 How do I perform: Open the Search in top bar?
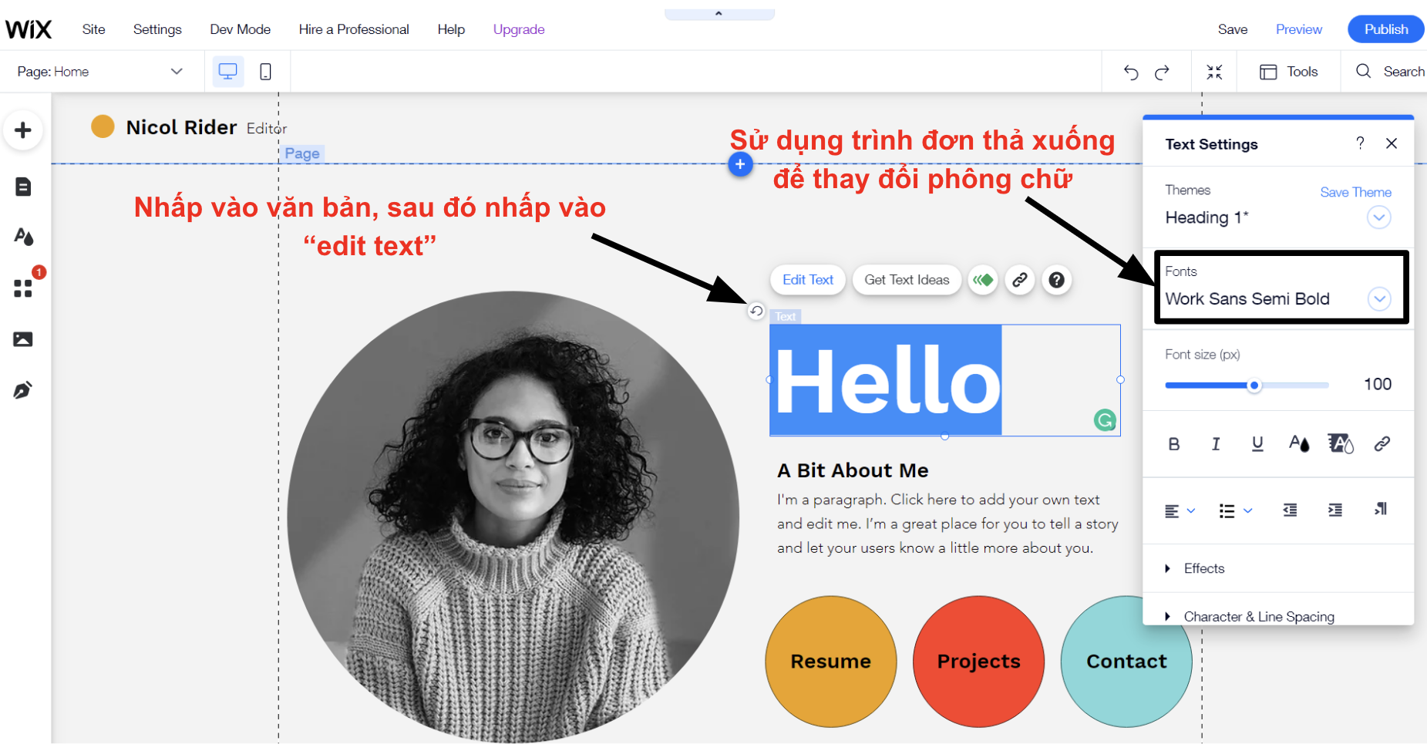point(1390,72)
